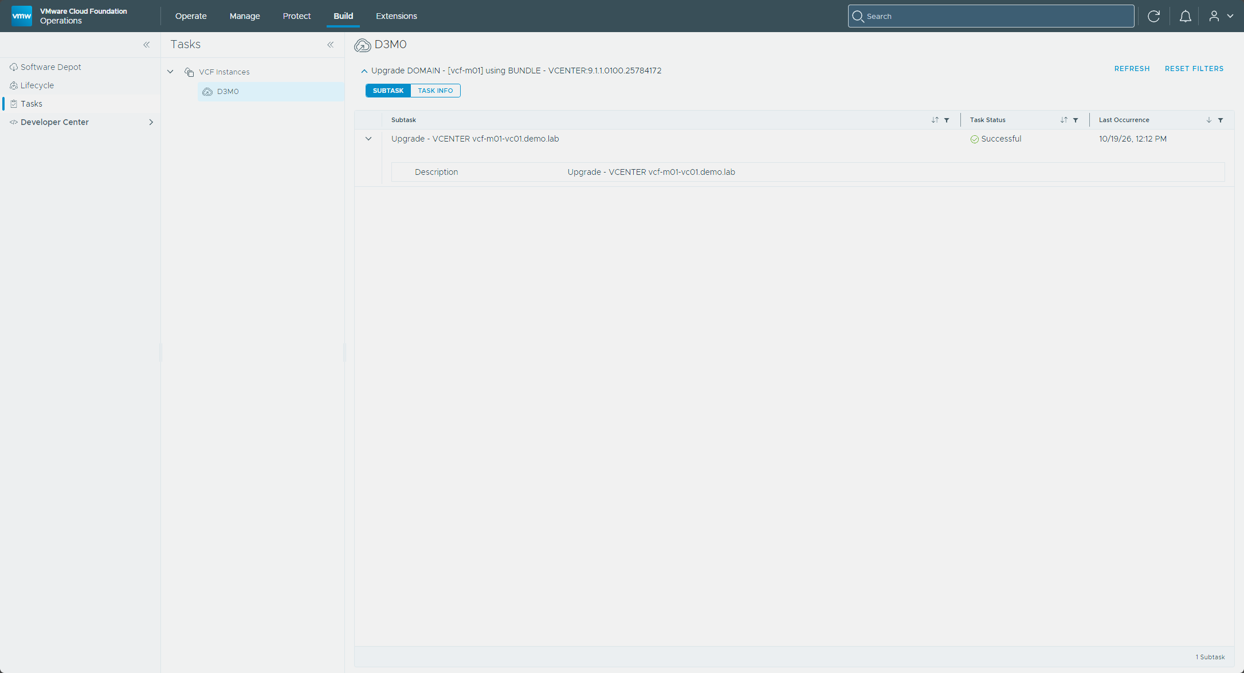The image size is (1244, 673).
Task: Collapse the Tasks panel with double-chevron icon
Action: 331,45
